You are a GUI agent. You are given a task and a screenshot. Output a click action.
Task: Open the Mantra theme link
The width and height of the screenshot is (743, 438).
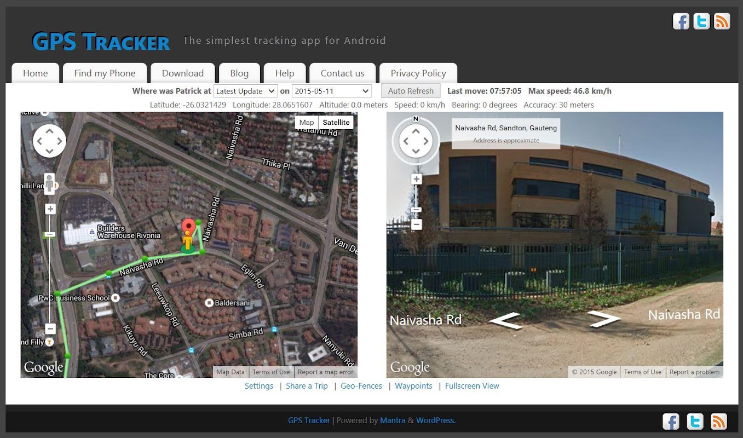pos(393,420)
